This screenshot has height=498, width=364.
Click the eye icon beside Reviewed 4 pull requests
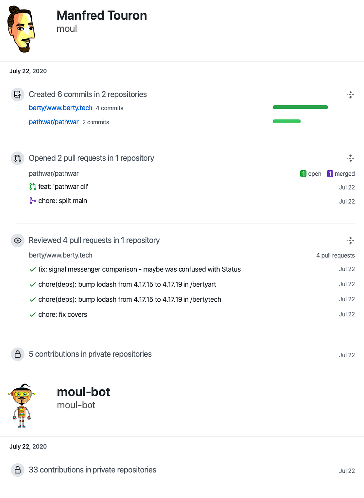point(18,240)
